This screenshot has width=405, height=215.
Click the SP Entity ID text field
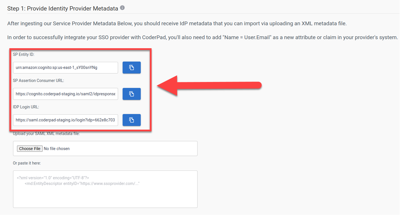click(65, 68)
